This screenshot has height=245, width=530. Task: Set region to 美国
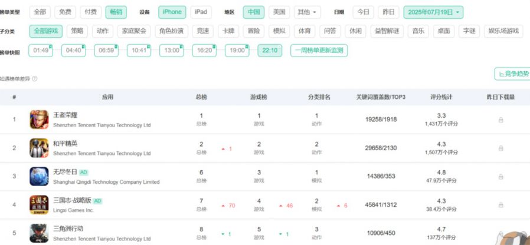point(279,12)
